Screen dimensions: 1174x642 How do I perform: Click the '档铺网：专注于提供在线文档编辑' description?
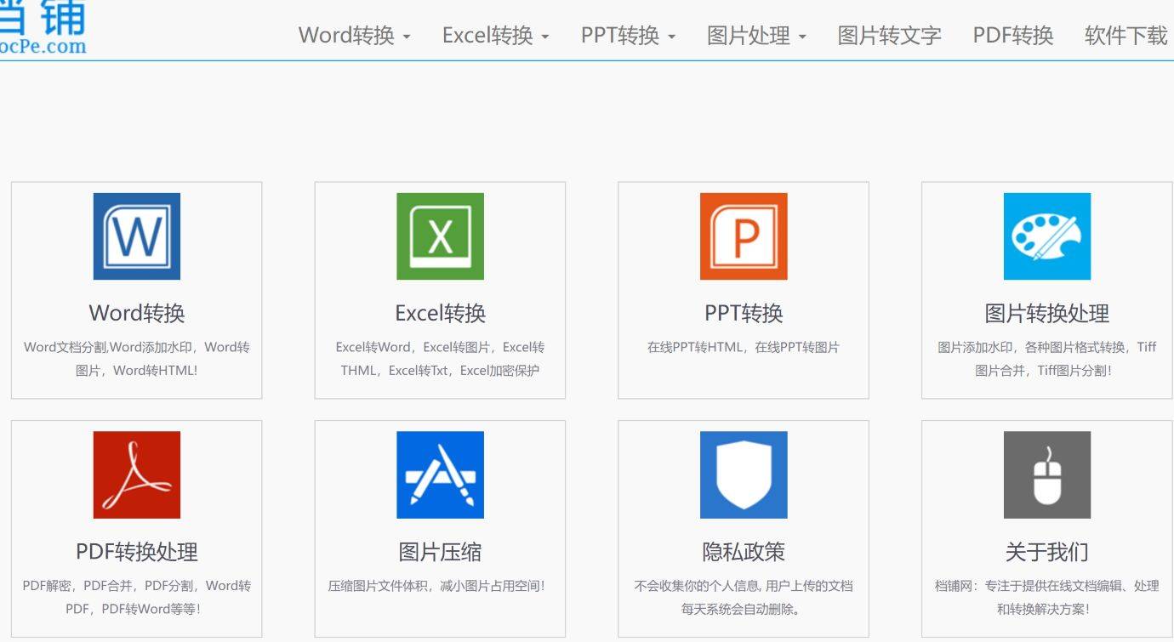1047,597
